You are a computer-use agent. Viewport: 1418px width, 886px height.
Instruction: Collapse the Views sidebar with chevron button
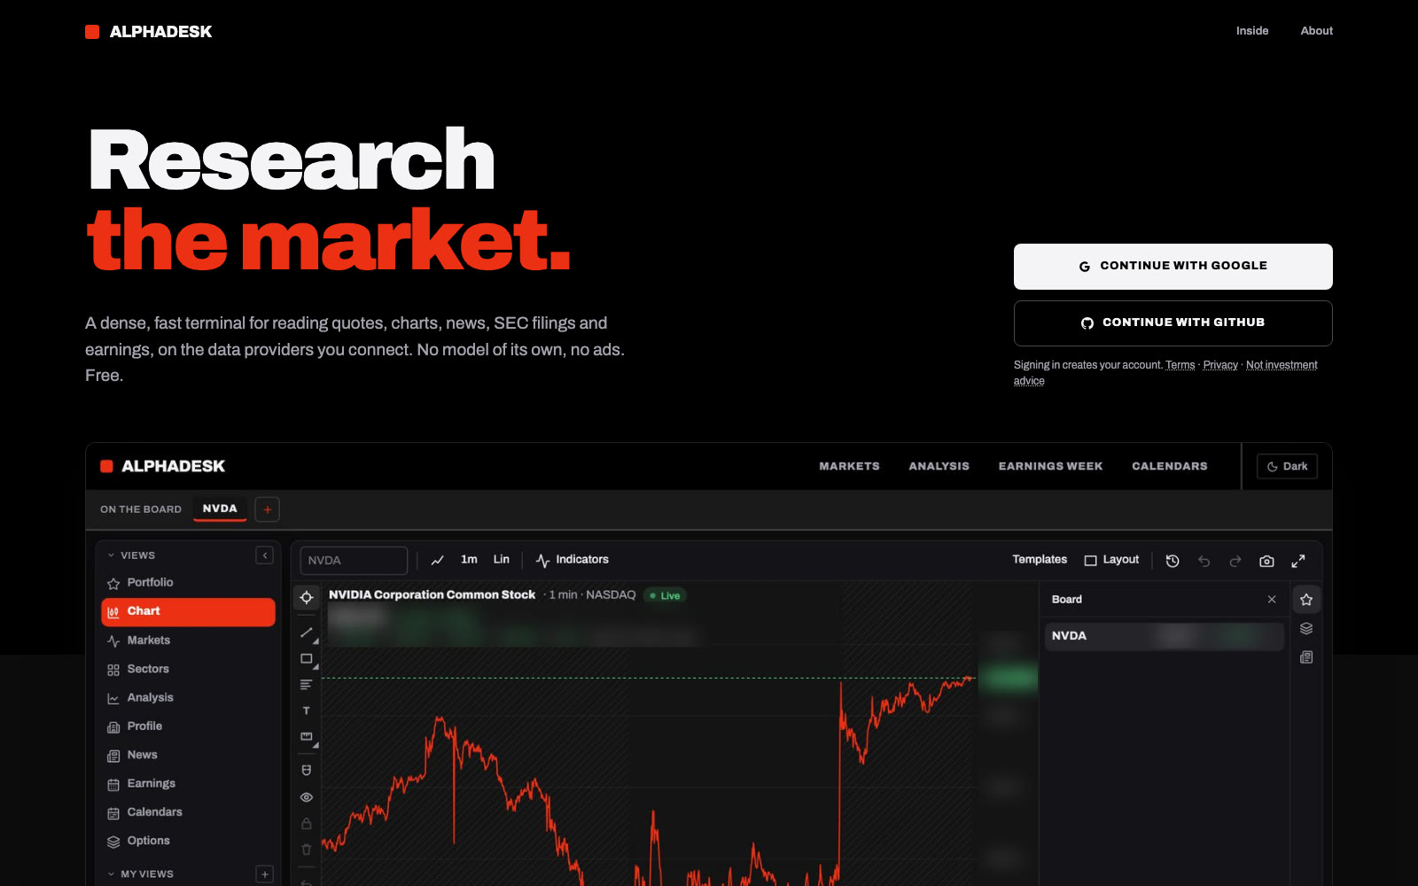click(264, 556)
